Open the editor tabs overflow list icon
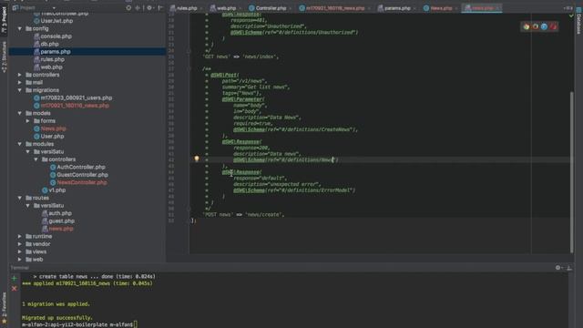The height and width of the screenshot is (328, 583). pos(568,8)
